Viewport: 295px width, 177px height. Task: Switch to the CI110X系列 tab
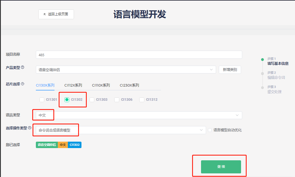coord(101,85)
